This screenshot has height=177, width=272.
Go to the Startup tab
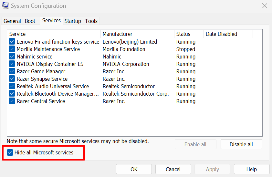(x=73, y=21)
